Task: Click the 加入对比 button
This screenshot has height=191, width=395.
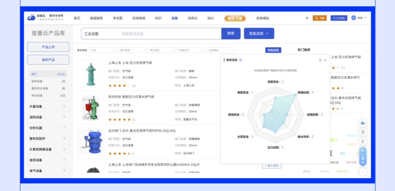Action: pyautogui.click(x=271, y=165)
